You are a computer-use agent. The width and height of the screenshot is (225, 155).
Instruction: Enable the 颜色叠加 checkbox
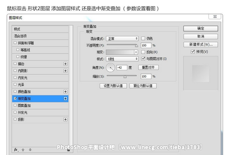click(15, 91)
